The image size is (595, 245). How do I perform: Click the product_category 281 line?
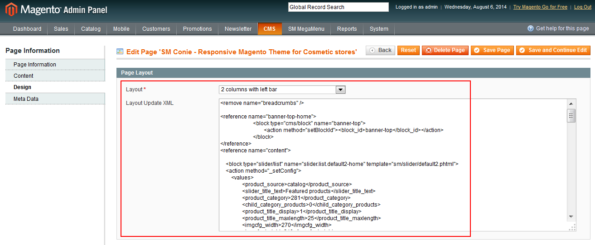[x=296, y=198]
